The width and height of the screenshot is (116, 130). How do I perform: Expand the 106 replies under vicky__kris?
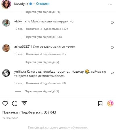pos(43,37)
